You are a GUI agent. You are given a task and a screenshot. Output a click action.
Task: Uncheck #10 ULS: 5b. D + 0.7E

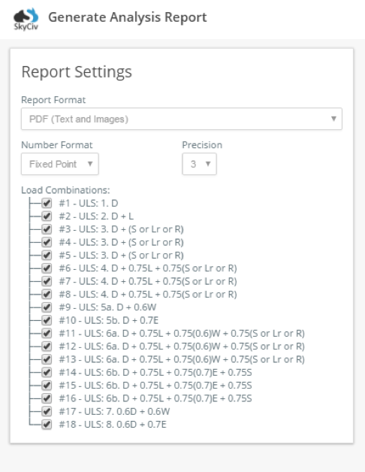pyautogui.click(x=47, y=320)
